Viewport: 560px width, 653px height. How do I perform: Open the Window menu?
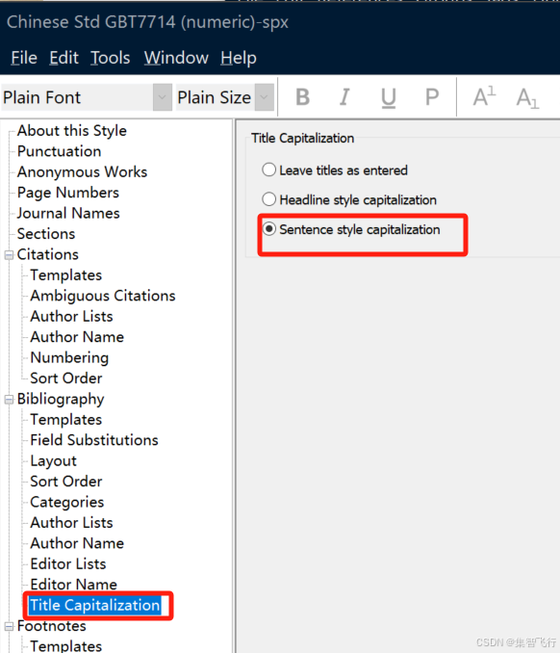point(176,58)
